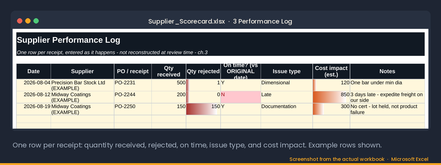Select the pink highlighted 'N' on-time cell
This screenshot has height=165, width=441.
pyautogui.click(x=241, y=97)
